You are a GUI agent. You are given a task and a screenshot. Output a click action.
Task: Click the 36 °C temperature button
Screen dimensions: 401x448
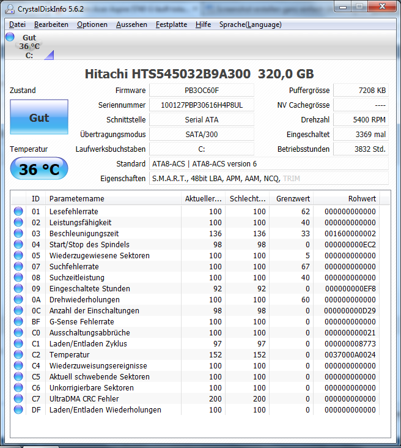pyautogui.click(x=39, y=168)
